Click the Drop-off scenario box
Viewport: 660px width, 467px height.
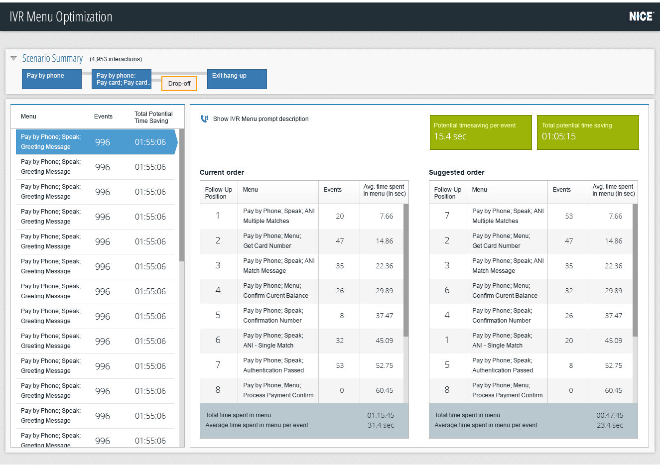(x=179, y=84)
